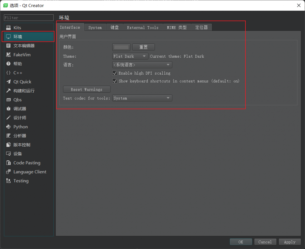
Task: Open the Qbs icon
Action: [x=8, y=100]
